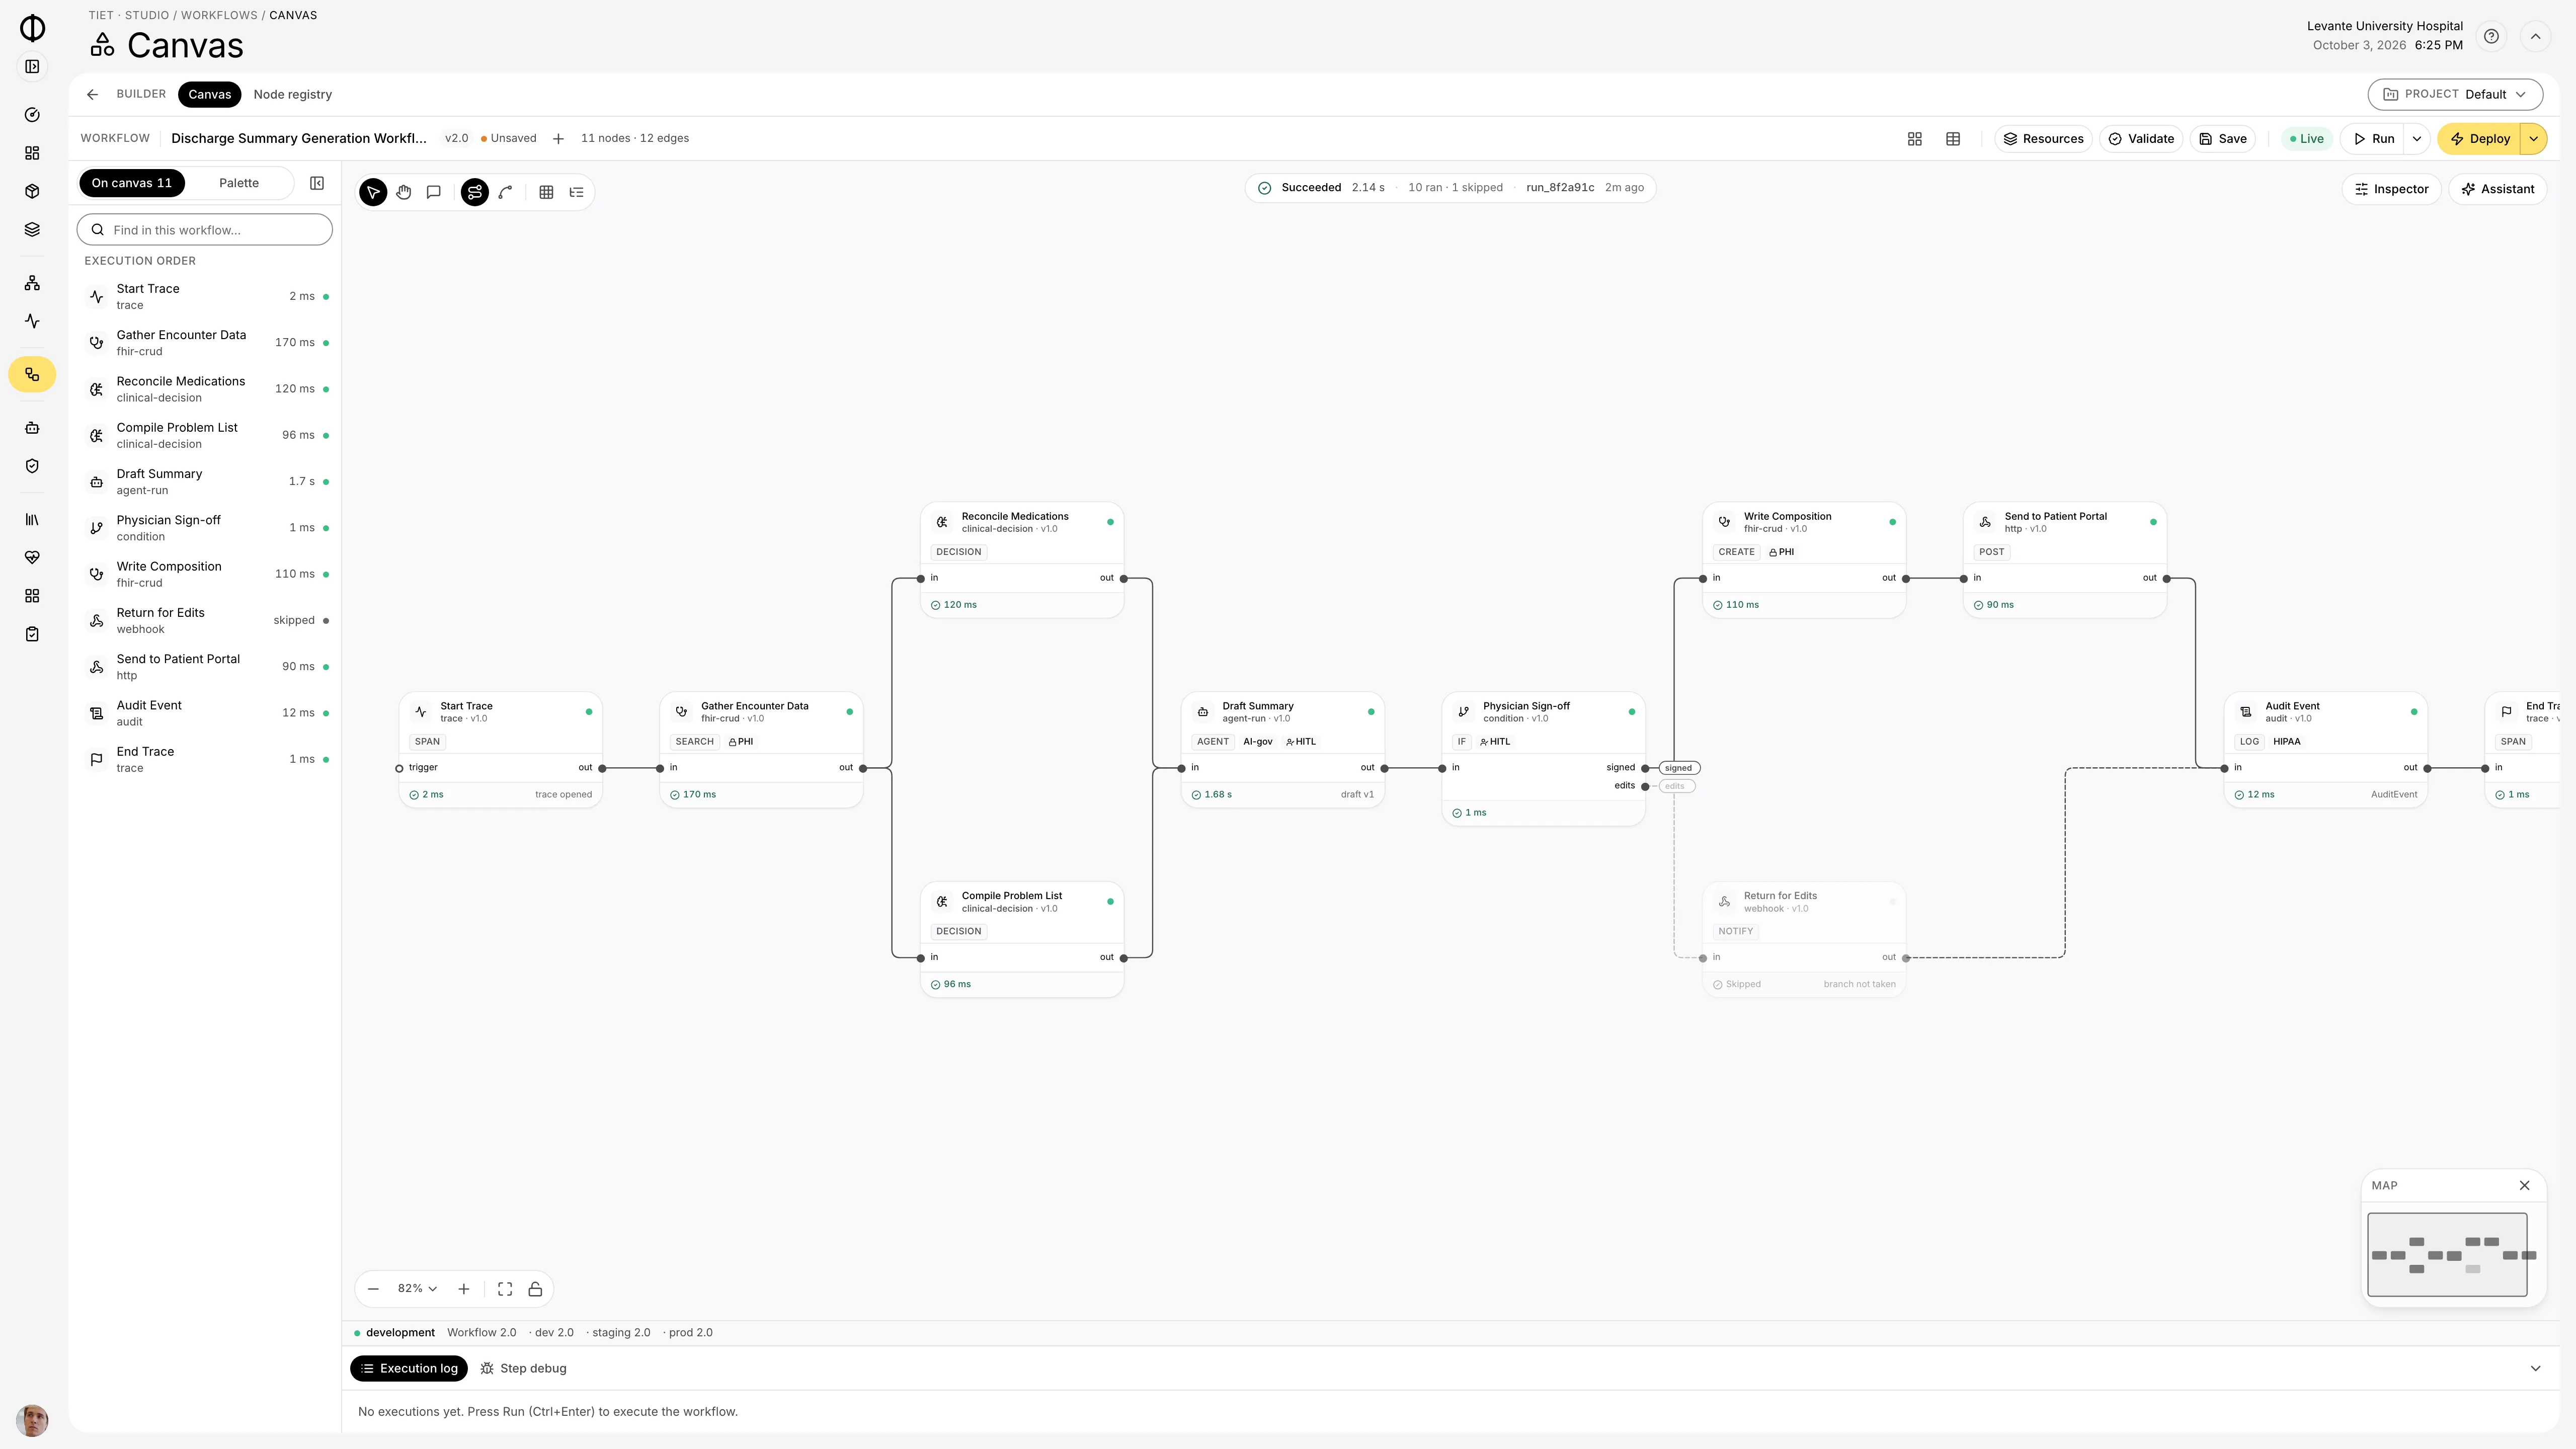Close the MAP minimap panel
Screen dimensions: 2576x1449
2524,1185
